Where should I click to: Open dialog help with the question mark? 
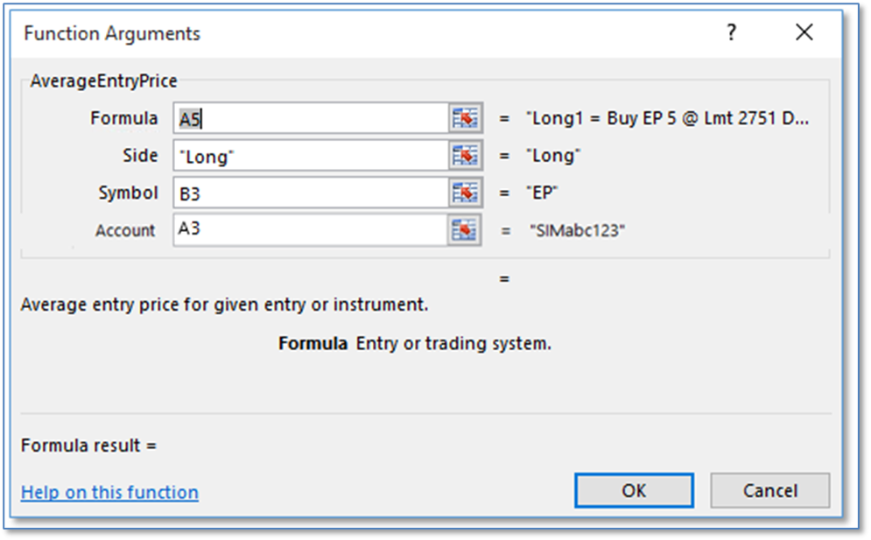pyautogui.click(x=731, y=33)
